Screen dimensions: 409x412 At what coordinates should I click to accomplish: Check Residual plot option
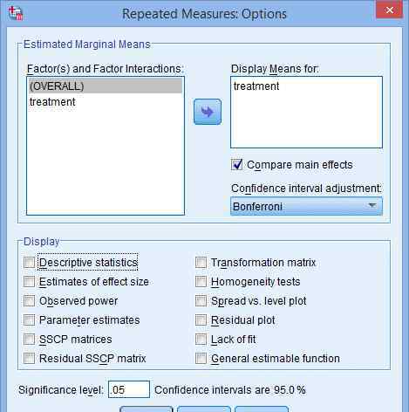(x=201, y=320)
